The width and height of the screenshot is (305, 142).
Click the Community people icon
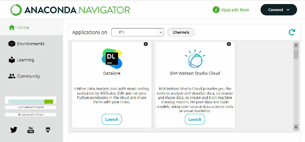click(x=12, y=76)
